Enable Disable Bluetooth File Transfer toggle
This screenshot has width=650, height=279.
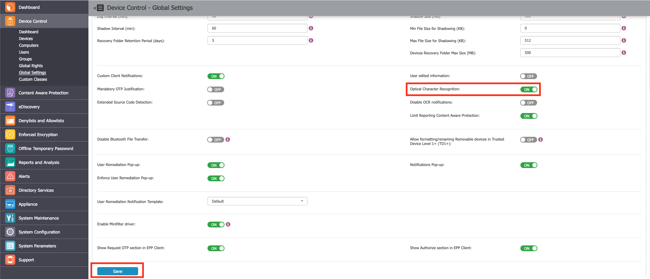click(x=216, y=140)
